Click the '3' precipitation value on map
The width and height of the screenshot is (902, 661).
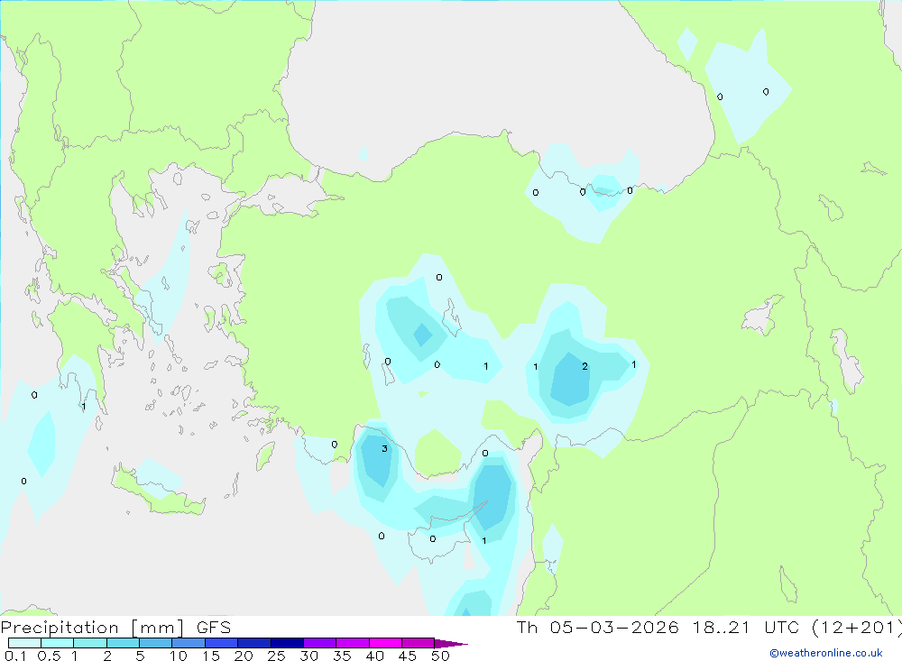click(384, 449)
